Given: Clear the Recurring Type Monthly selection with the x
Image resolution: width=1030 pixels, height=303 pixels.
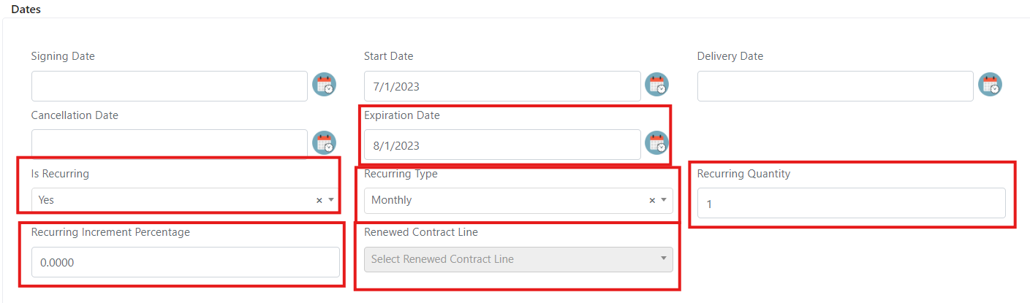Looking at the screenshot, I should (652, 200).
